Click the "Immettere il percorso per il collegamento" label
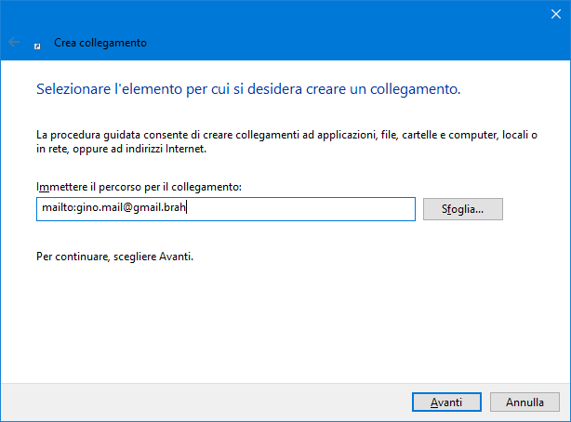 pyautogui.click(x=138, y=187)
